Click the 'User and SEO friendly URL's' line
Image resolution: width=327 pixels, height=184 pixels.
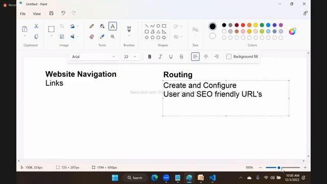213,94
